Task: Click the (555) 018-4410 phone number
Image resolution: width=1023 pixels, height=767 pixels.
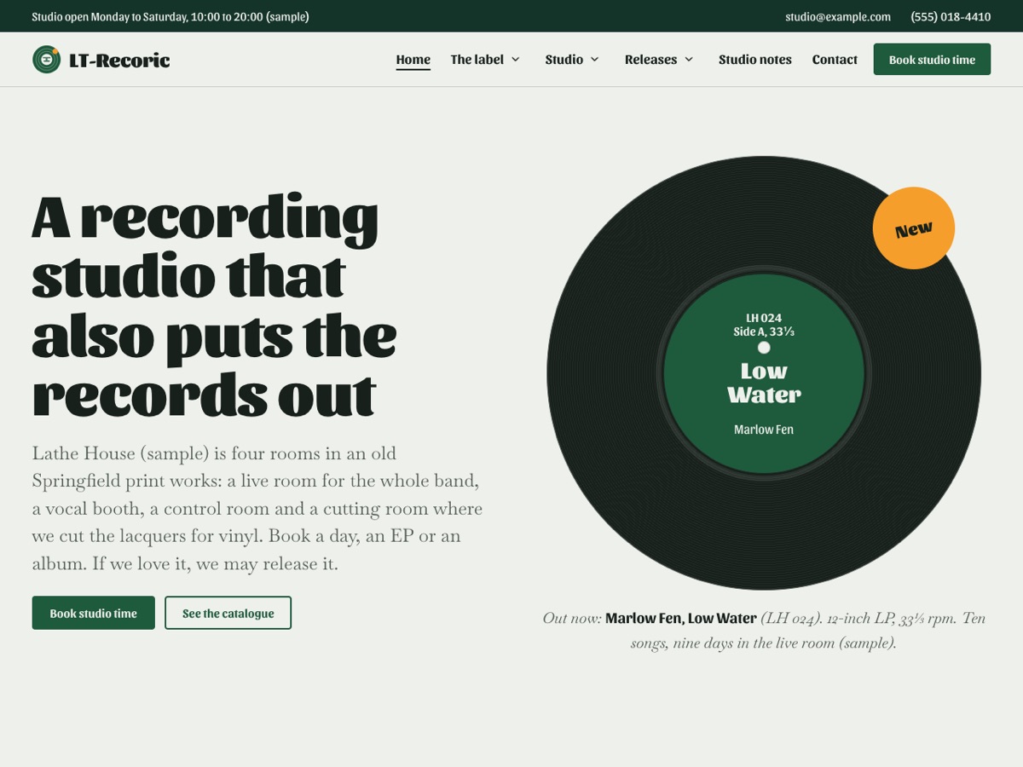Action: point(951,16)
